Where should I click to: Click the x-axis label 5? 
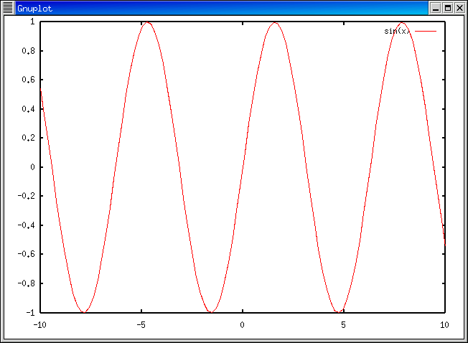344,325
